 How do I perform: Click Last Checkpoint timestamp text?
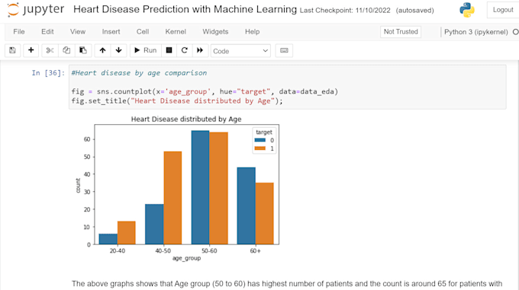[x=345, y=10]
